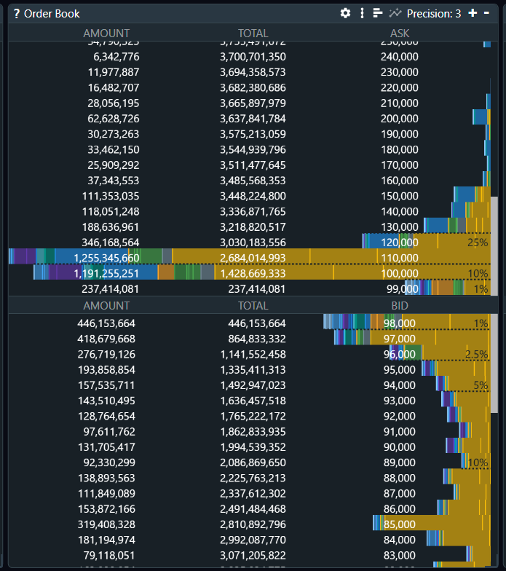The image size is (506, 571).
Task: Click ask total 2,684,014,993
Action: pos(253,258)
